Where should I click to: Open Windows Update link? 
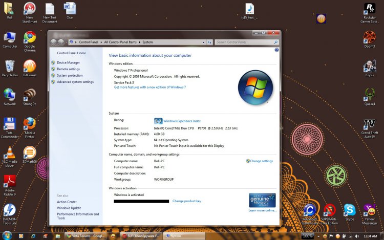[69, 208]
